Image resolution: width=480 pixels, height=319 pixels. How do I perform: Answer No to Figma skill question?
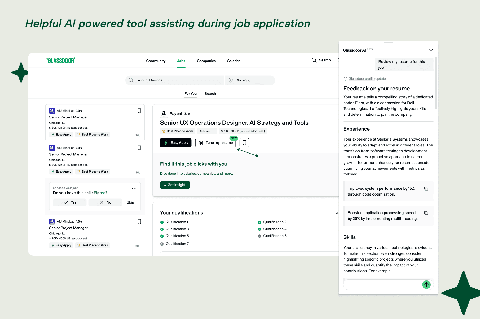(x=105, y=202)
